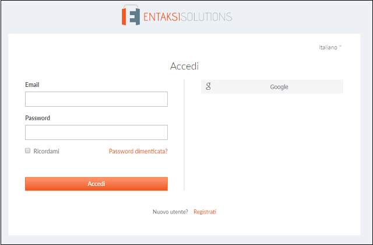
Task: Follow the Registrati link
Action: [x=205, y=211]
